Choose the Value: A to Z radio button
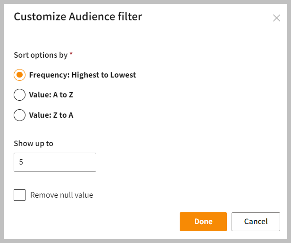291x243 pixels. (x=19, y=95)
